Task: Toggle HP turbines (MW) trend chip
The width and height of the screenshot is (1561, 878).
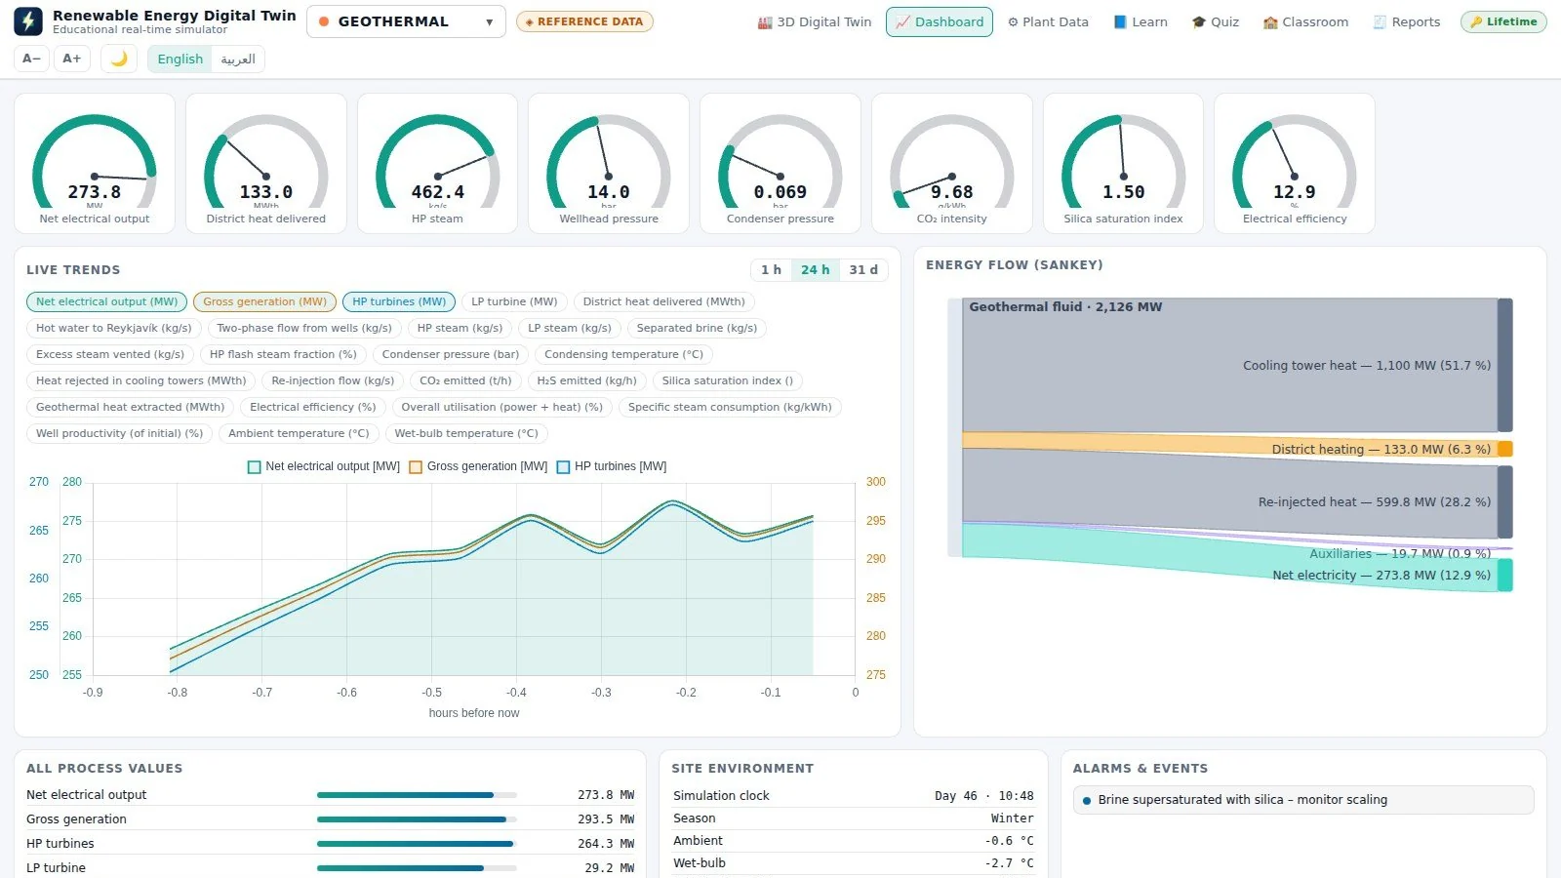Action: (399, 301)
